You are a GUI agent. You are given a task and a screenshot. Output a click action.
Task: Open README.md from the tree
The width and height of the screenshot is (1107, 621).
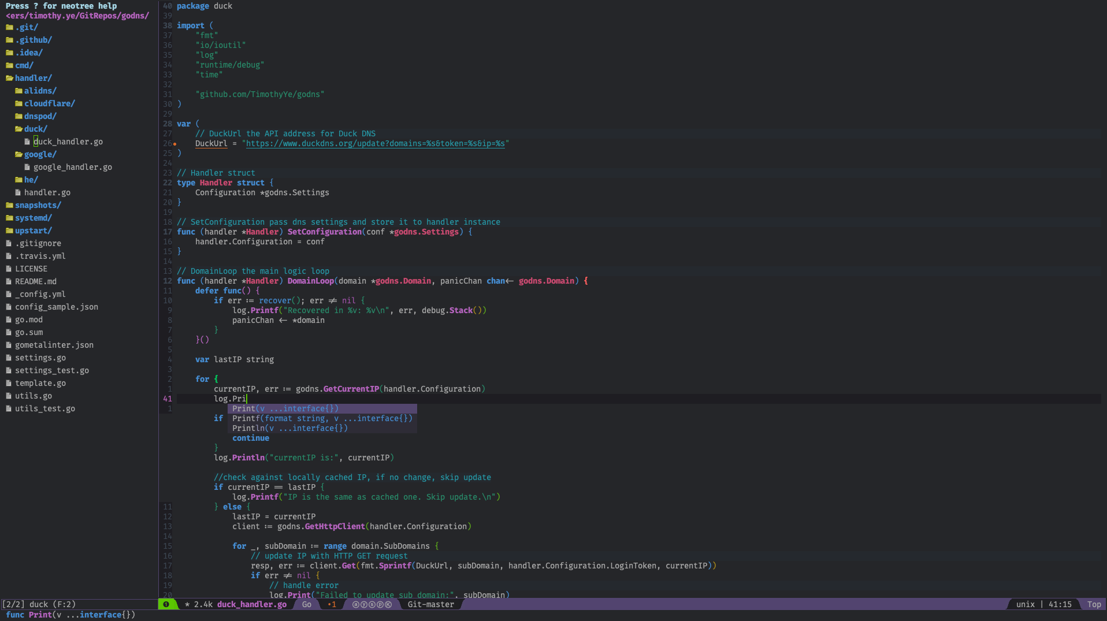36,281
